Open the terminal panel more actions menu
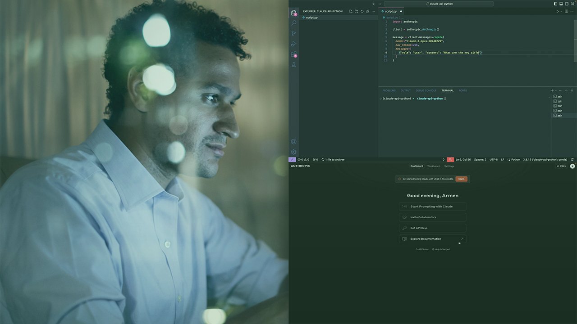 coord(560,90)
